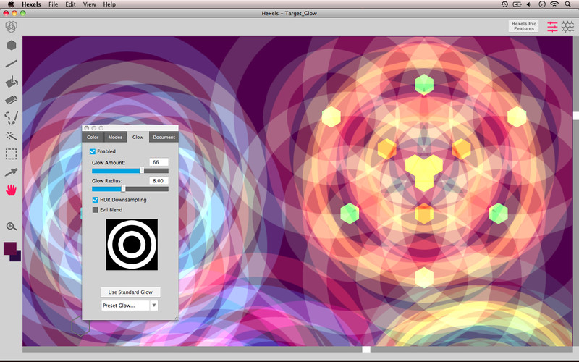The image size is (579, 362).
Task: Click the volume icon in menu bar
Action: (529, 4)
